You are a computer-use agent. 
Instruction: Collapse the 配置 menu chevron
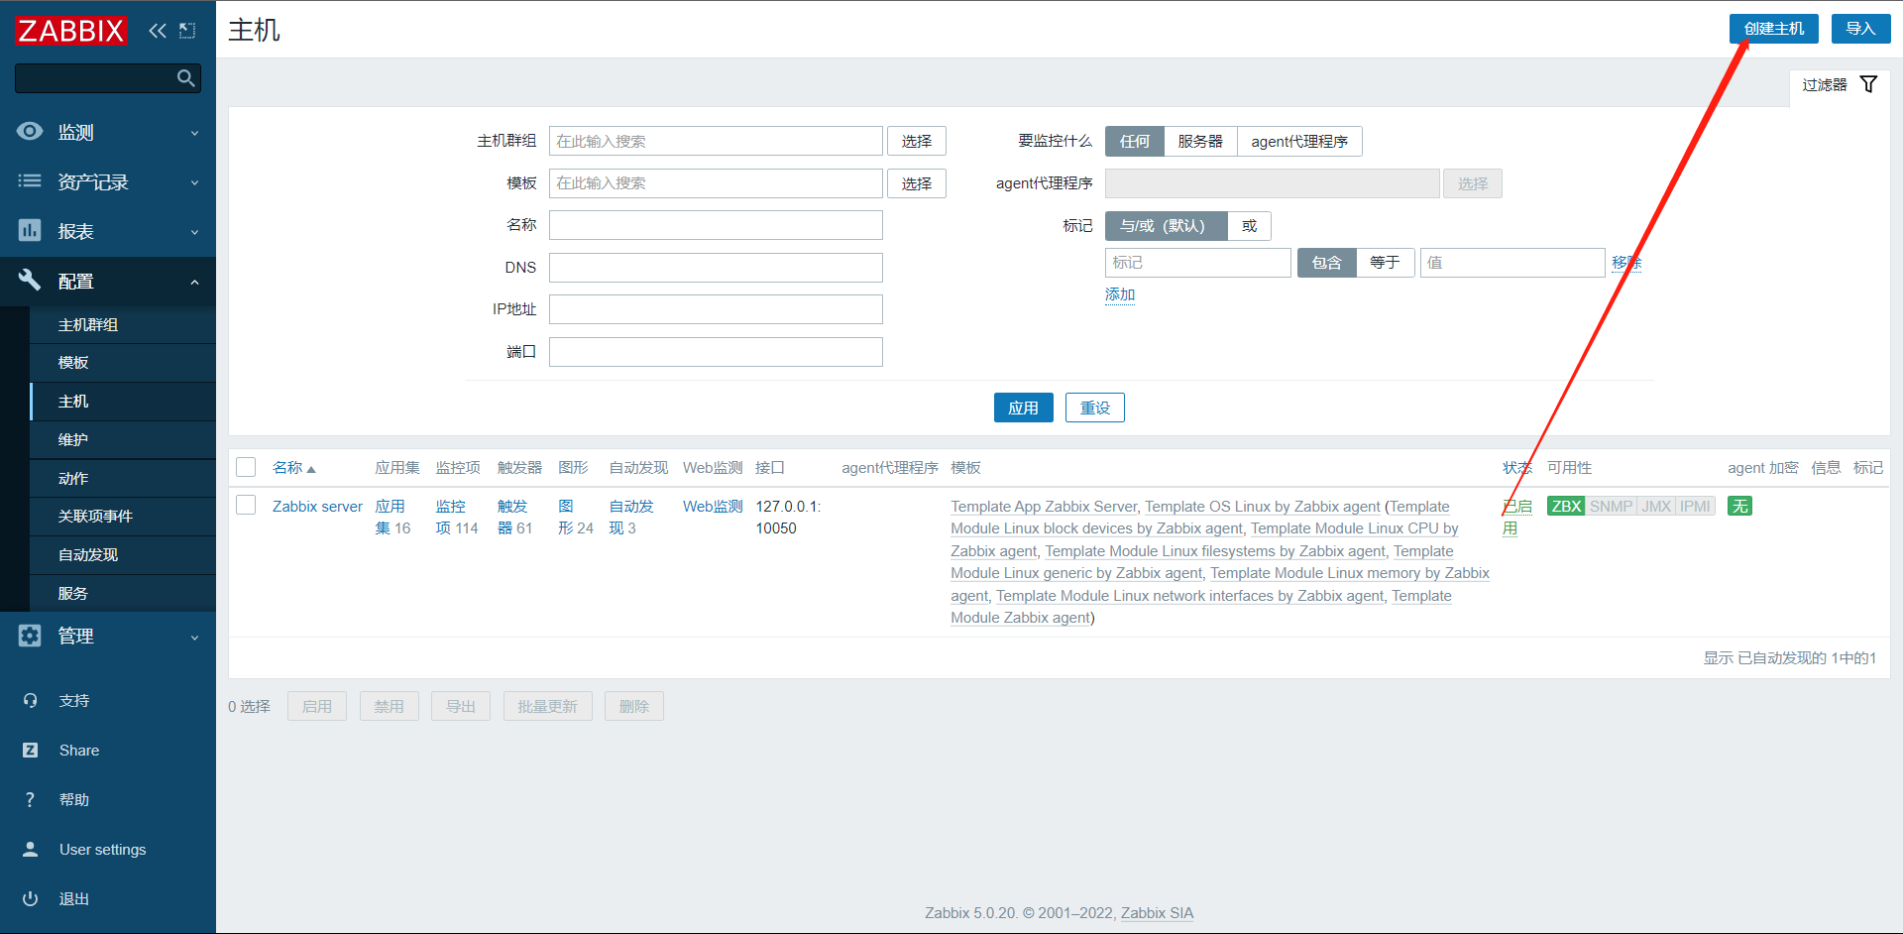tap(194, 282)
